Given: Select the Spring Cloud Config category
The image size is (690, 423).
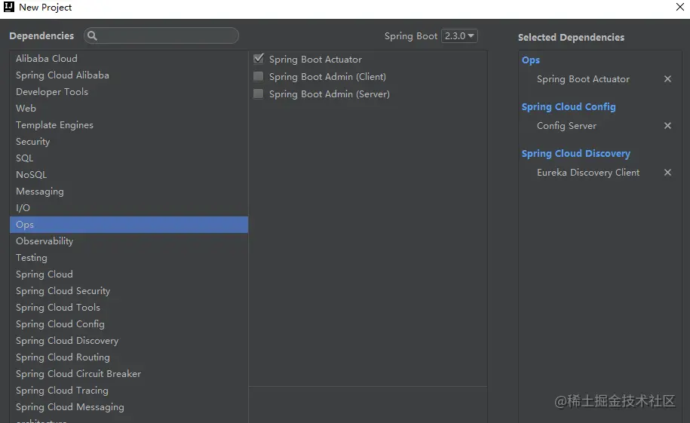Looking at the screenshot, I should [60, 324].
